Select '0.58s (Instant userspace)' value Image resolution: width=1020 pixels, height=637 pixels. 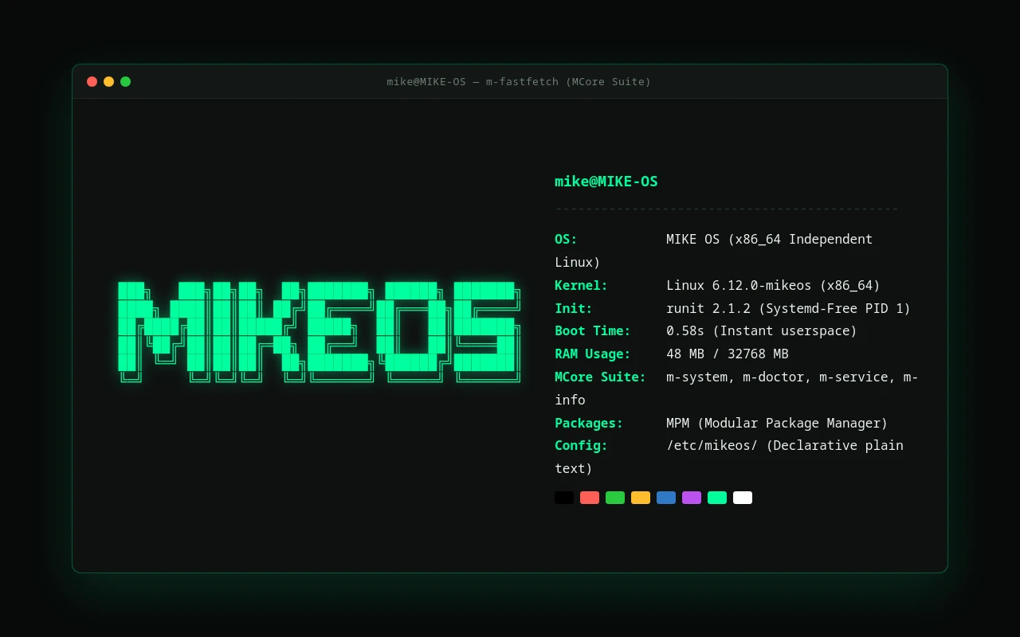(x=762, y=330)
